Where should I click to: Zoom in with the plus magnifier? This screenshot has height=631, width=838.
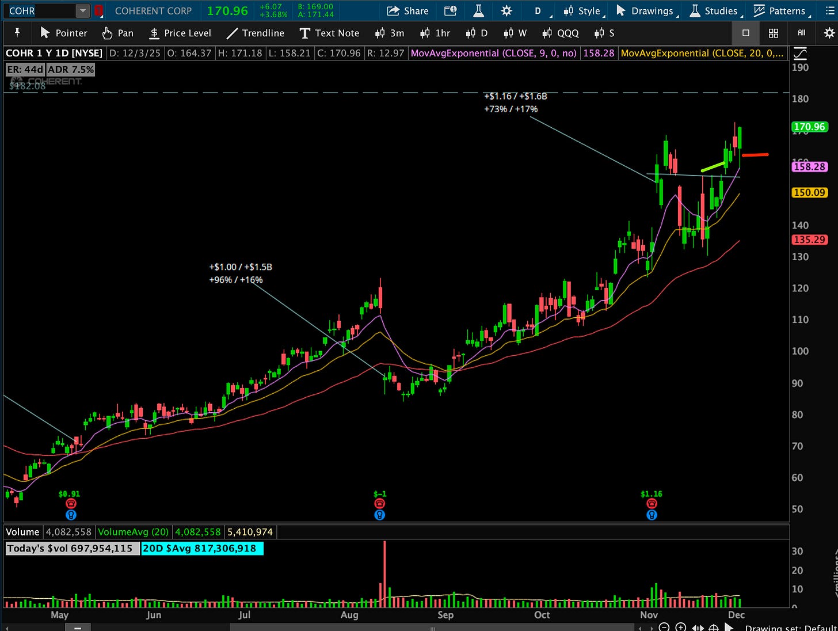(680, 628)
